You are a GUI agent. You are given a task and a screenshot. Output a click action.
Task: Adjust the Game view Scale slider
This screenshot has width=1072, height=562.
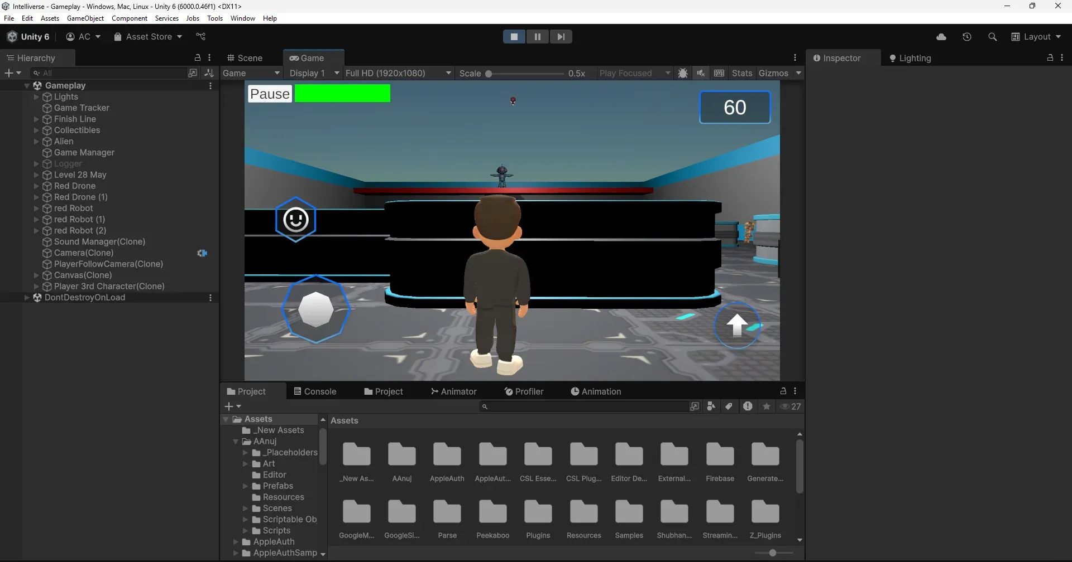(524, 74)
